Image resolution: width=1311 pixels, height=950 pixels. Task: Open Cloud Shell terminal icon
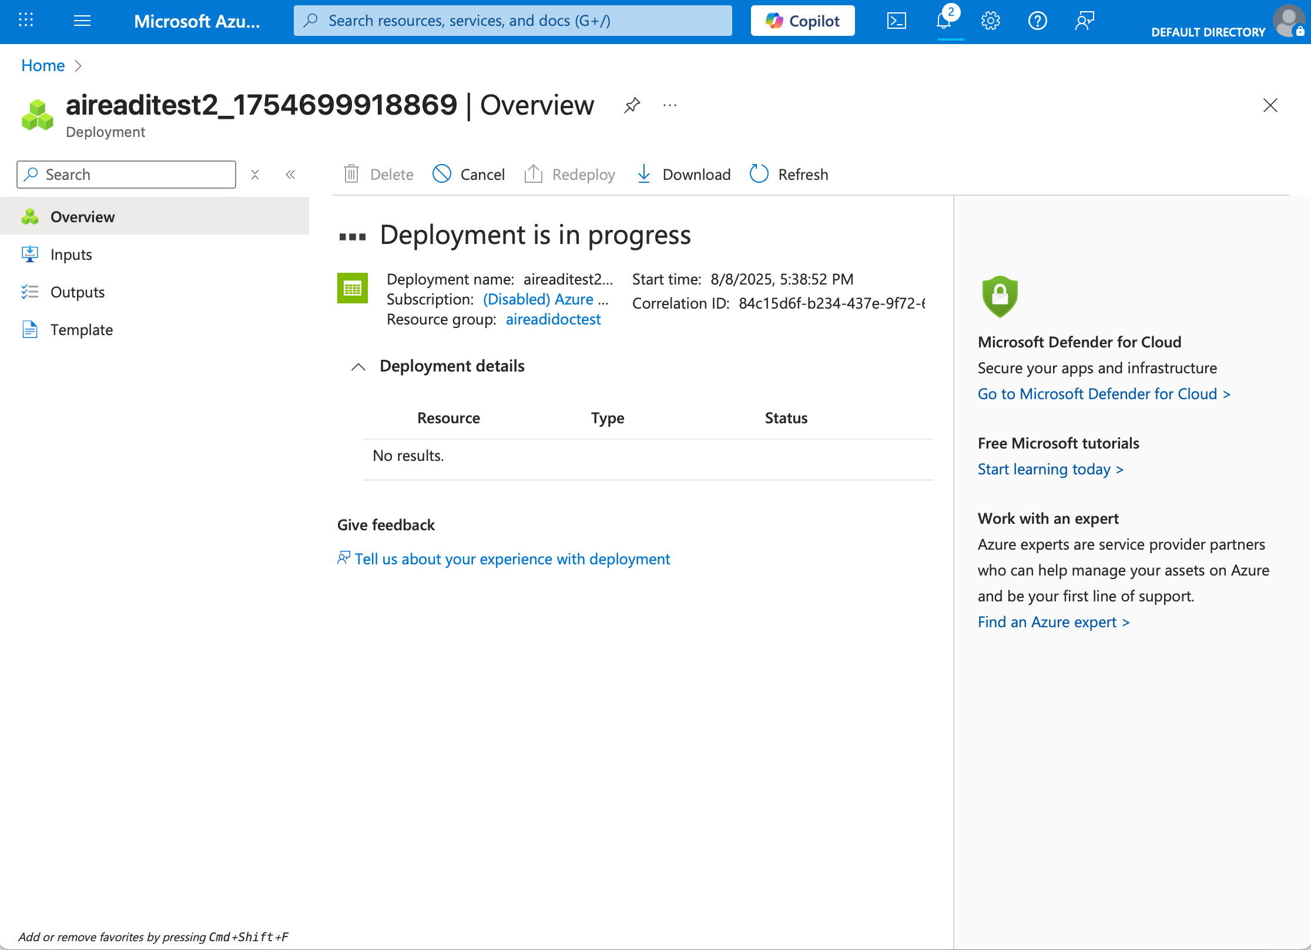[896, 21]
